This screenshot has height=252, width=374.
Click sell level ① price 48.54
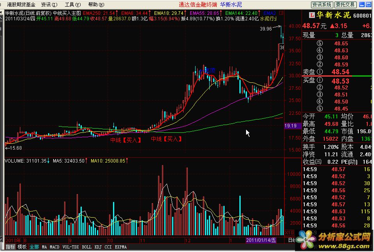(x=340, y=72)
